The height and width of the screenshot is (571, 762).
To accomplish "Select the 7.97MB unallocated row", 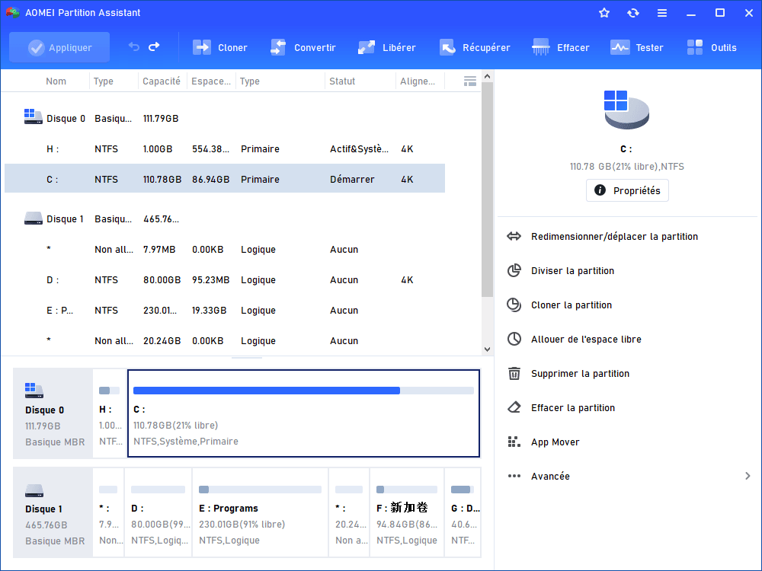I will tap(225, 250).
